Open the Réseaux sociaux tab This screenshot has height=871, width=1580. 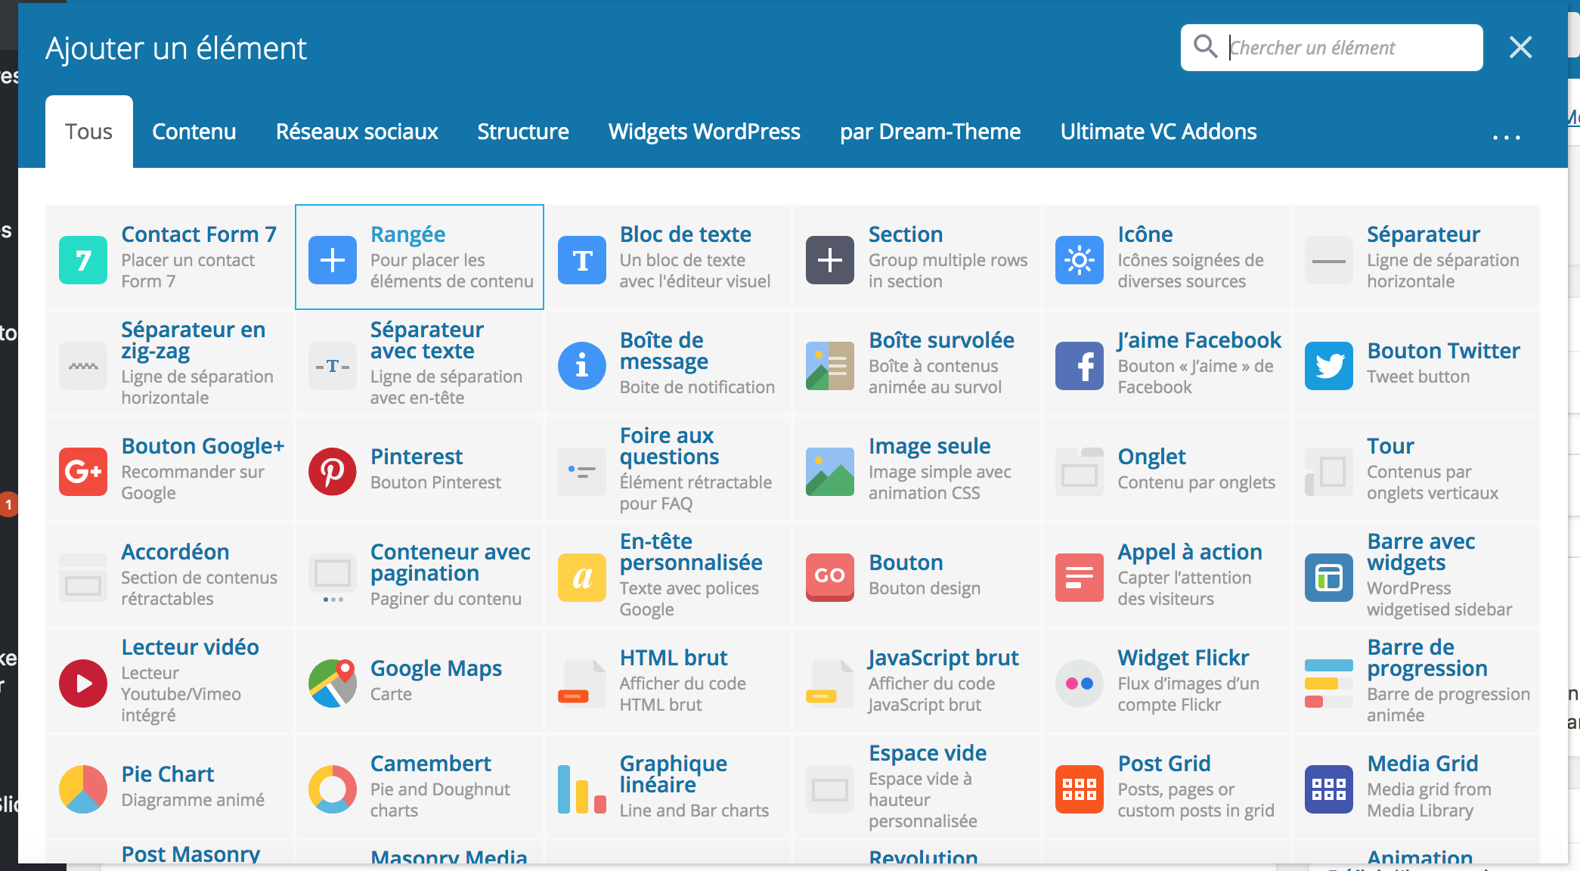click(x=357, y=132)
